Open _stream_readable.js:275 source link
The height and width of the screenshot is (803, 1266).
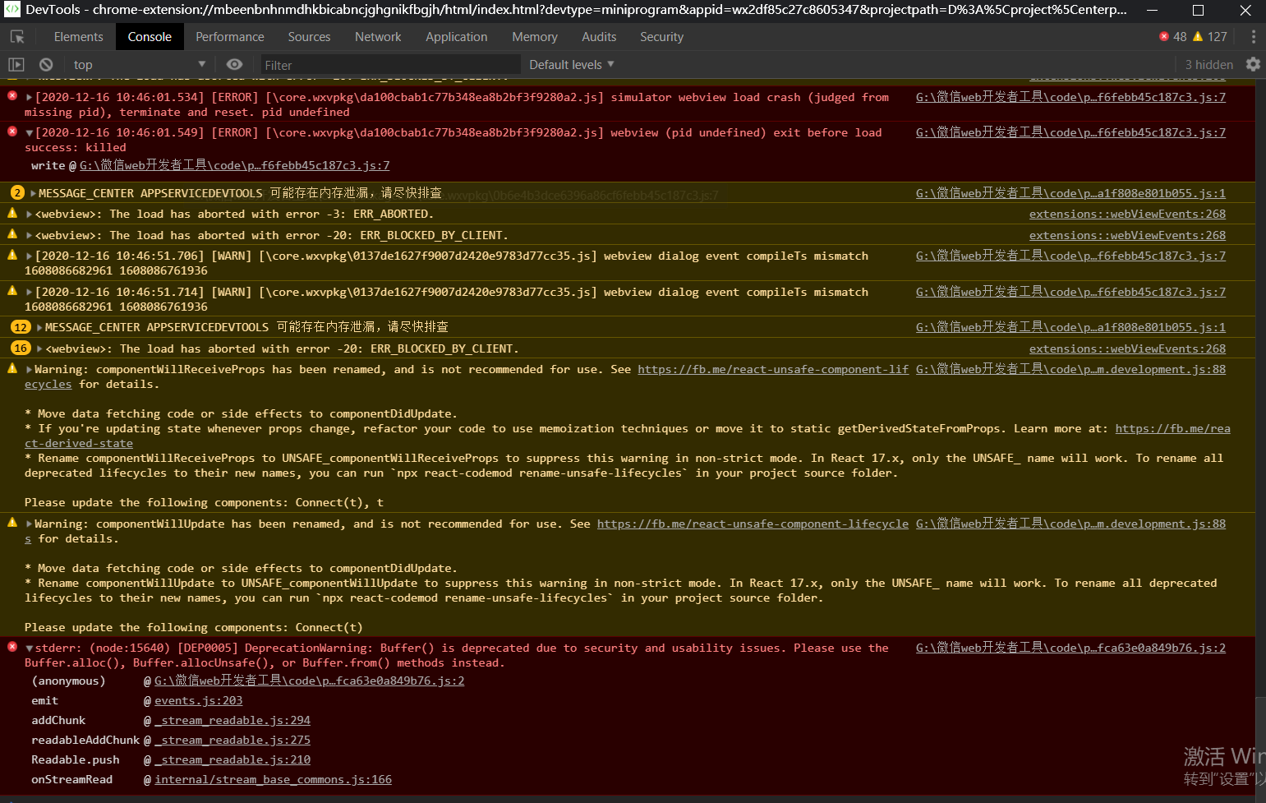point(232,740)
